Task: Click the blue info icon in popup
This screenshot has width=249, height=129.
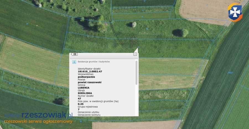Action: tap(74, 62)
